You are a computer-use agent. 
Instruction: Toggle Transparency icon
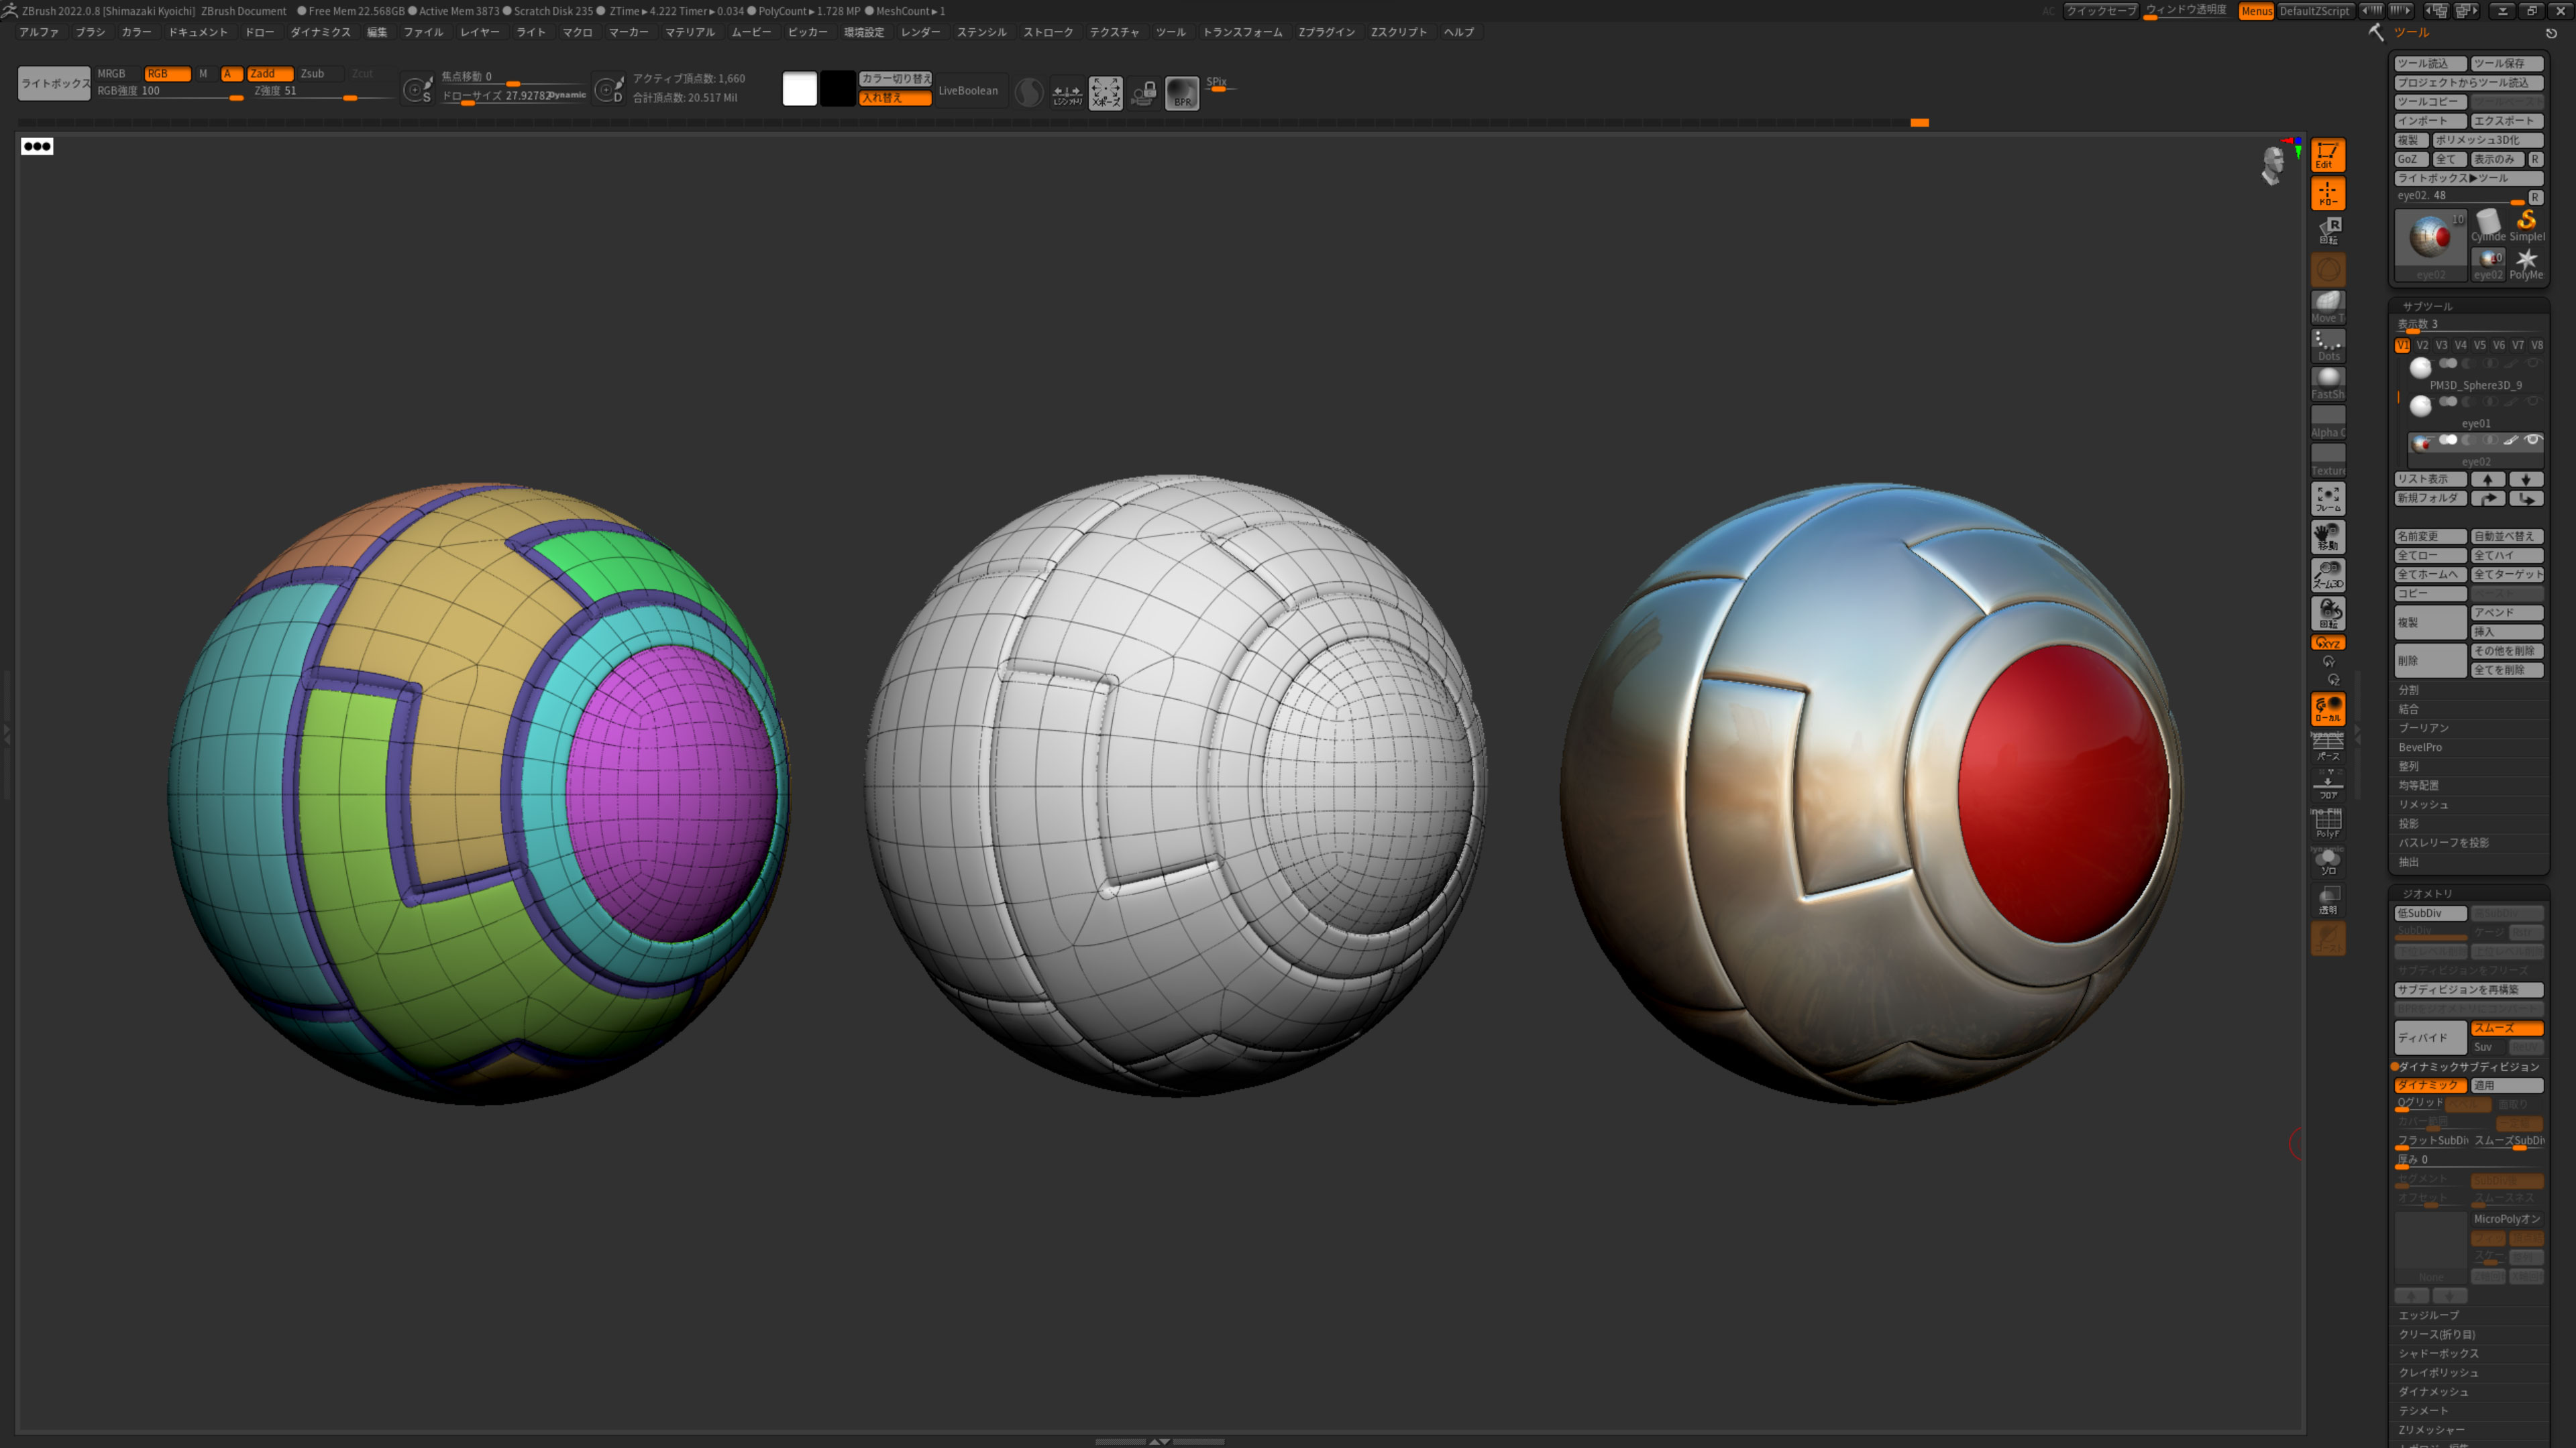pyautogui.click(x=2327, y=900)
